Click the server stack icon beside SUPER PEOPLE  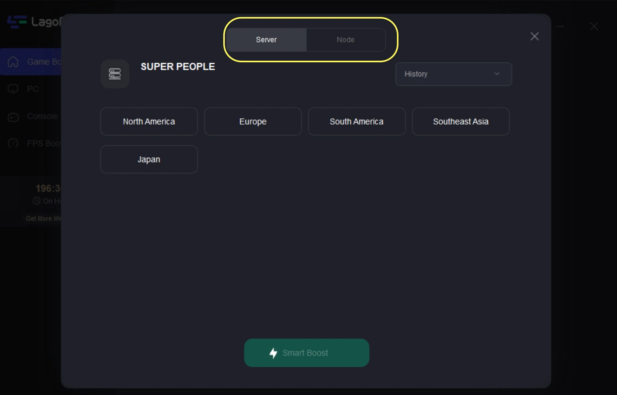pos(115,74)
